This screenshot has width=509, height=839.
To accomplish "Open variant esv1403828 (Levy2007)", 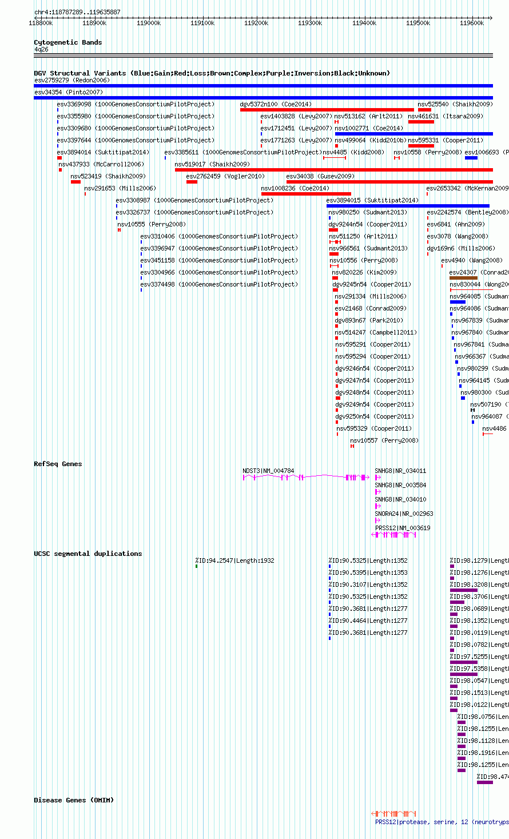I will click(x=296, y=116).
